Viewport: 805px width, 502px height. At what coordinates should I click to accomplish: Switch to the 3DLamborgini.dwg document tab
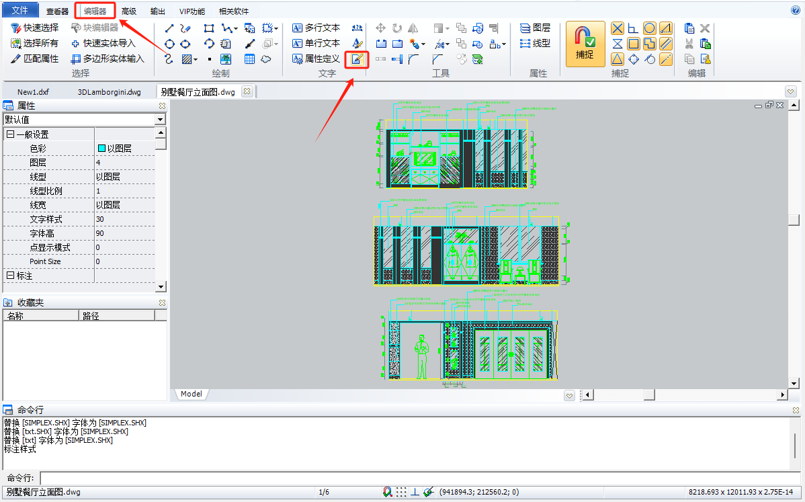click(x=109, y=92)
